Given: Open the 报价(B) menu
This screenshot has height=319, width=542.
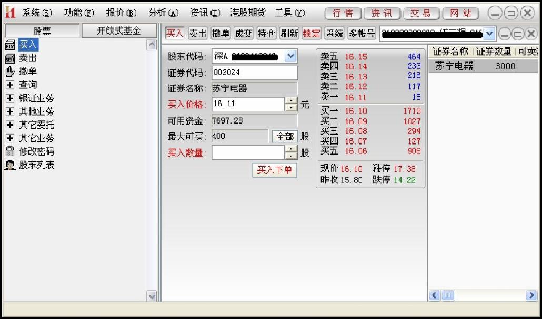Looking at the screenshot, I should 122,13.
